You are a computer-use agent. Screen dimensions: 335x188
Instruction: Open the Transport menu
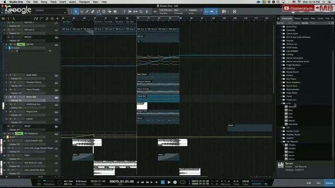pos(84,2)
